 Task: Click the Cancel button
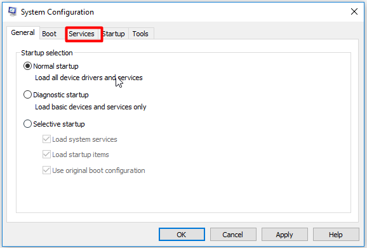click(x=233, y=235)
